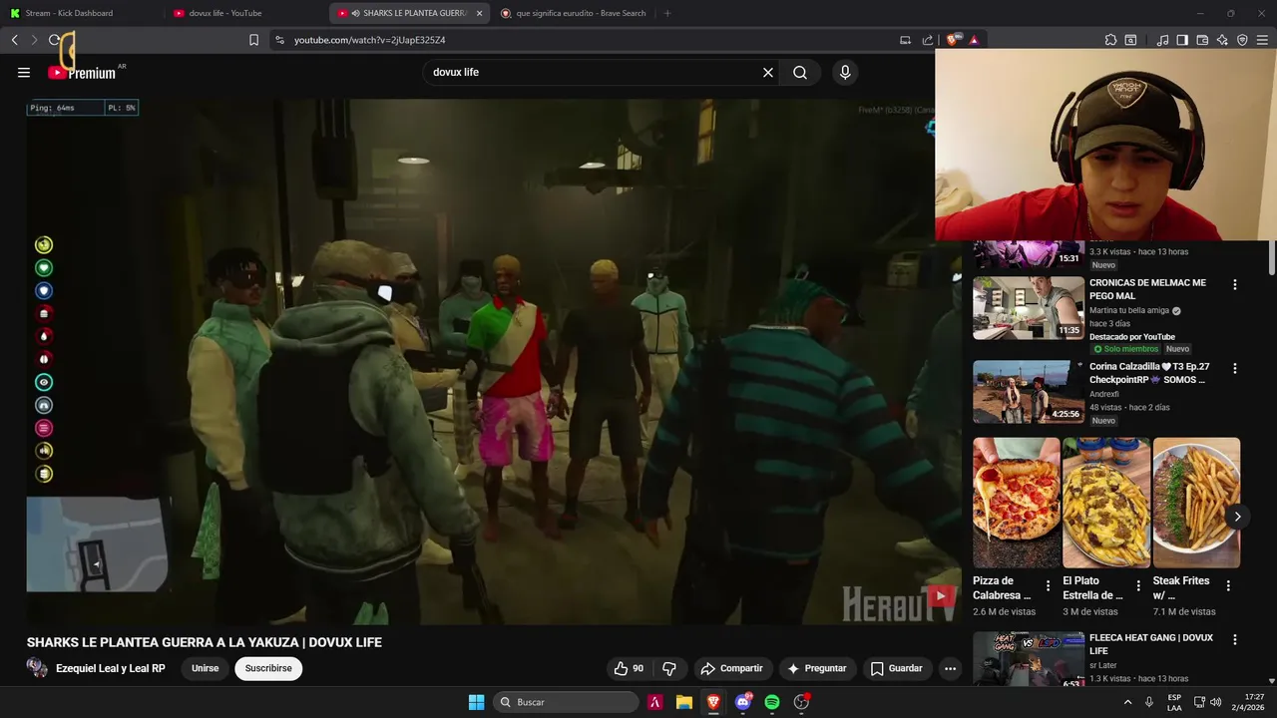
Task: Open Ezequiel Leal y Leal RP channel
Action: (111, 668)
